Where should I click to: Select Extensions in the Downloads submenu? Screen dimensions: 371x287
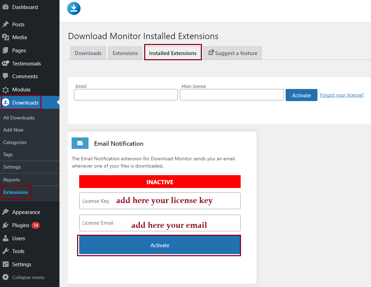tap(16, 192)
